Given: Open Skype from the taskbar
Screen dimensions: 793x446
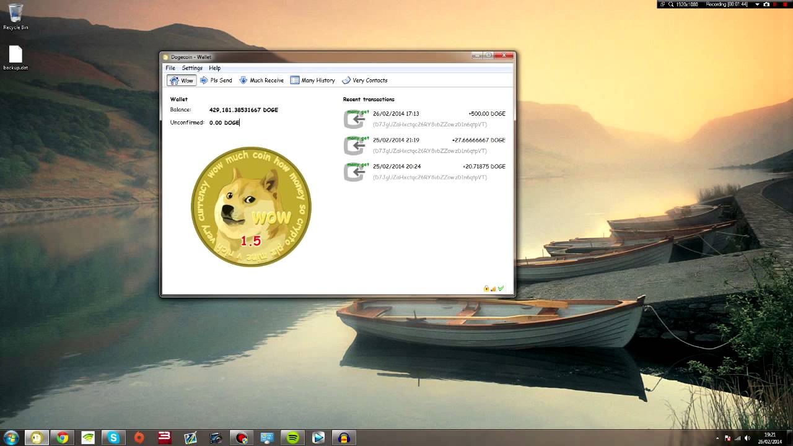Looking at the screenshot, I should 113,437.
